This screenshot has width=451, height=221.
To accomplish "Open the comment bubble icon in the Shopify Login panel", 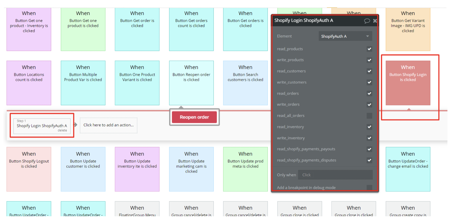I will click(367, 21).
